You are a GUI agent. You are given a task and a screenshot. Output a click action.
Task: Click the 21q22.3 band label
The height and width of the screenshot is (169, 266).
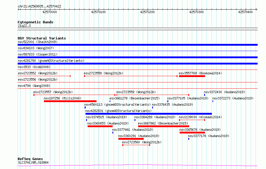pyautogui.click(x=24, y=26)
